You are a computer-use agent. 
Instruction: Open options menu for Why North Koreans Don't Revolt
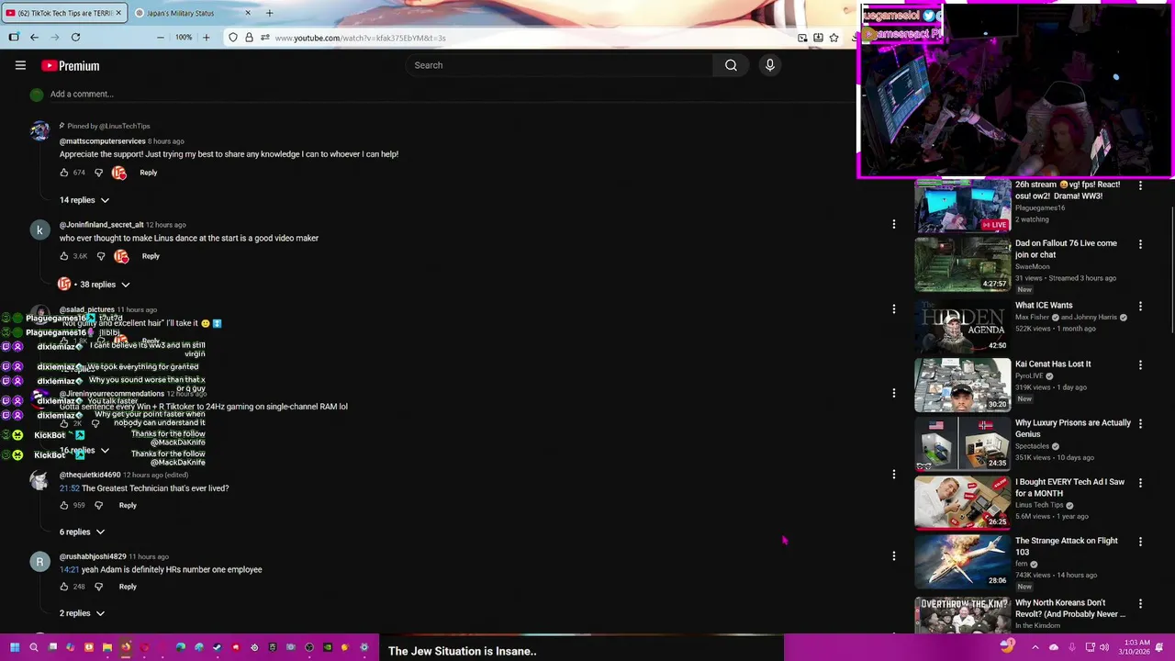[x=1140, y=604]
